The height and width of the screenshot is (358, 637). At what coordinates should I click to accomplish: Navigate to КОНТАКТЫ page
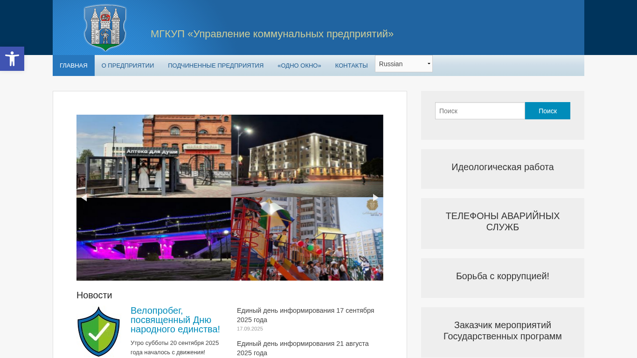352,66
